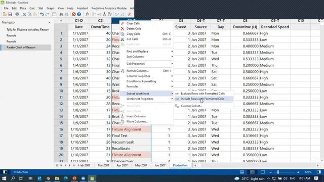Undo the last action with toolbar arrow

[x=42, y=14]
